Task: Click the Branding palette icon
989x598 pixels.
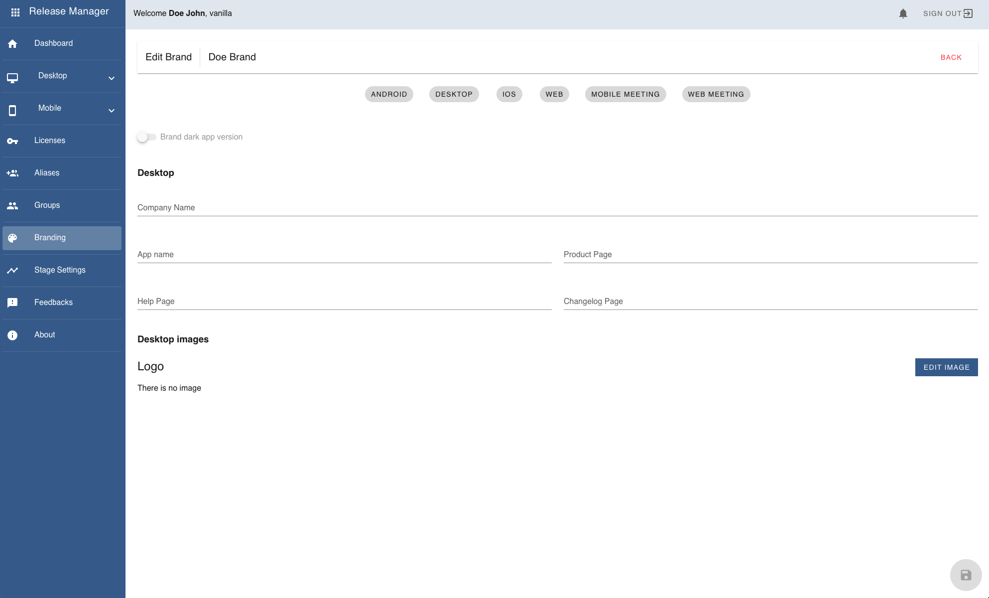Action: [12, 238]
